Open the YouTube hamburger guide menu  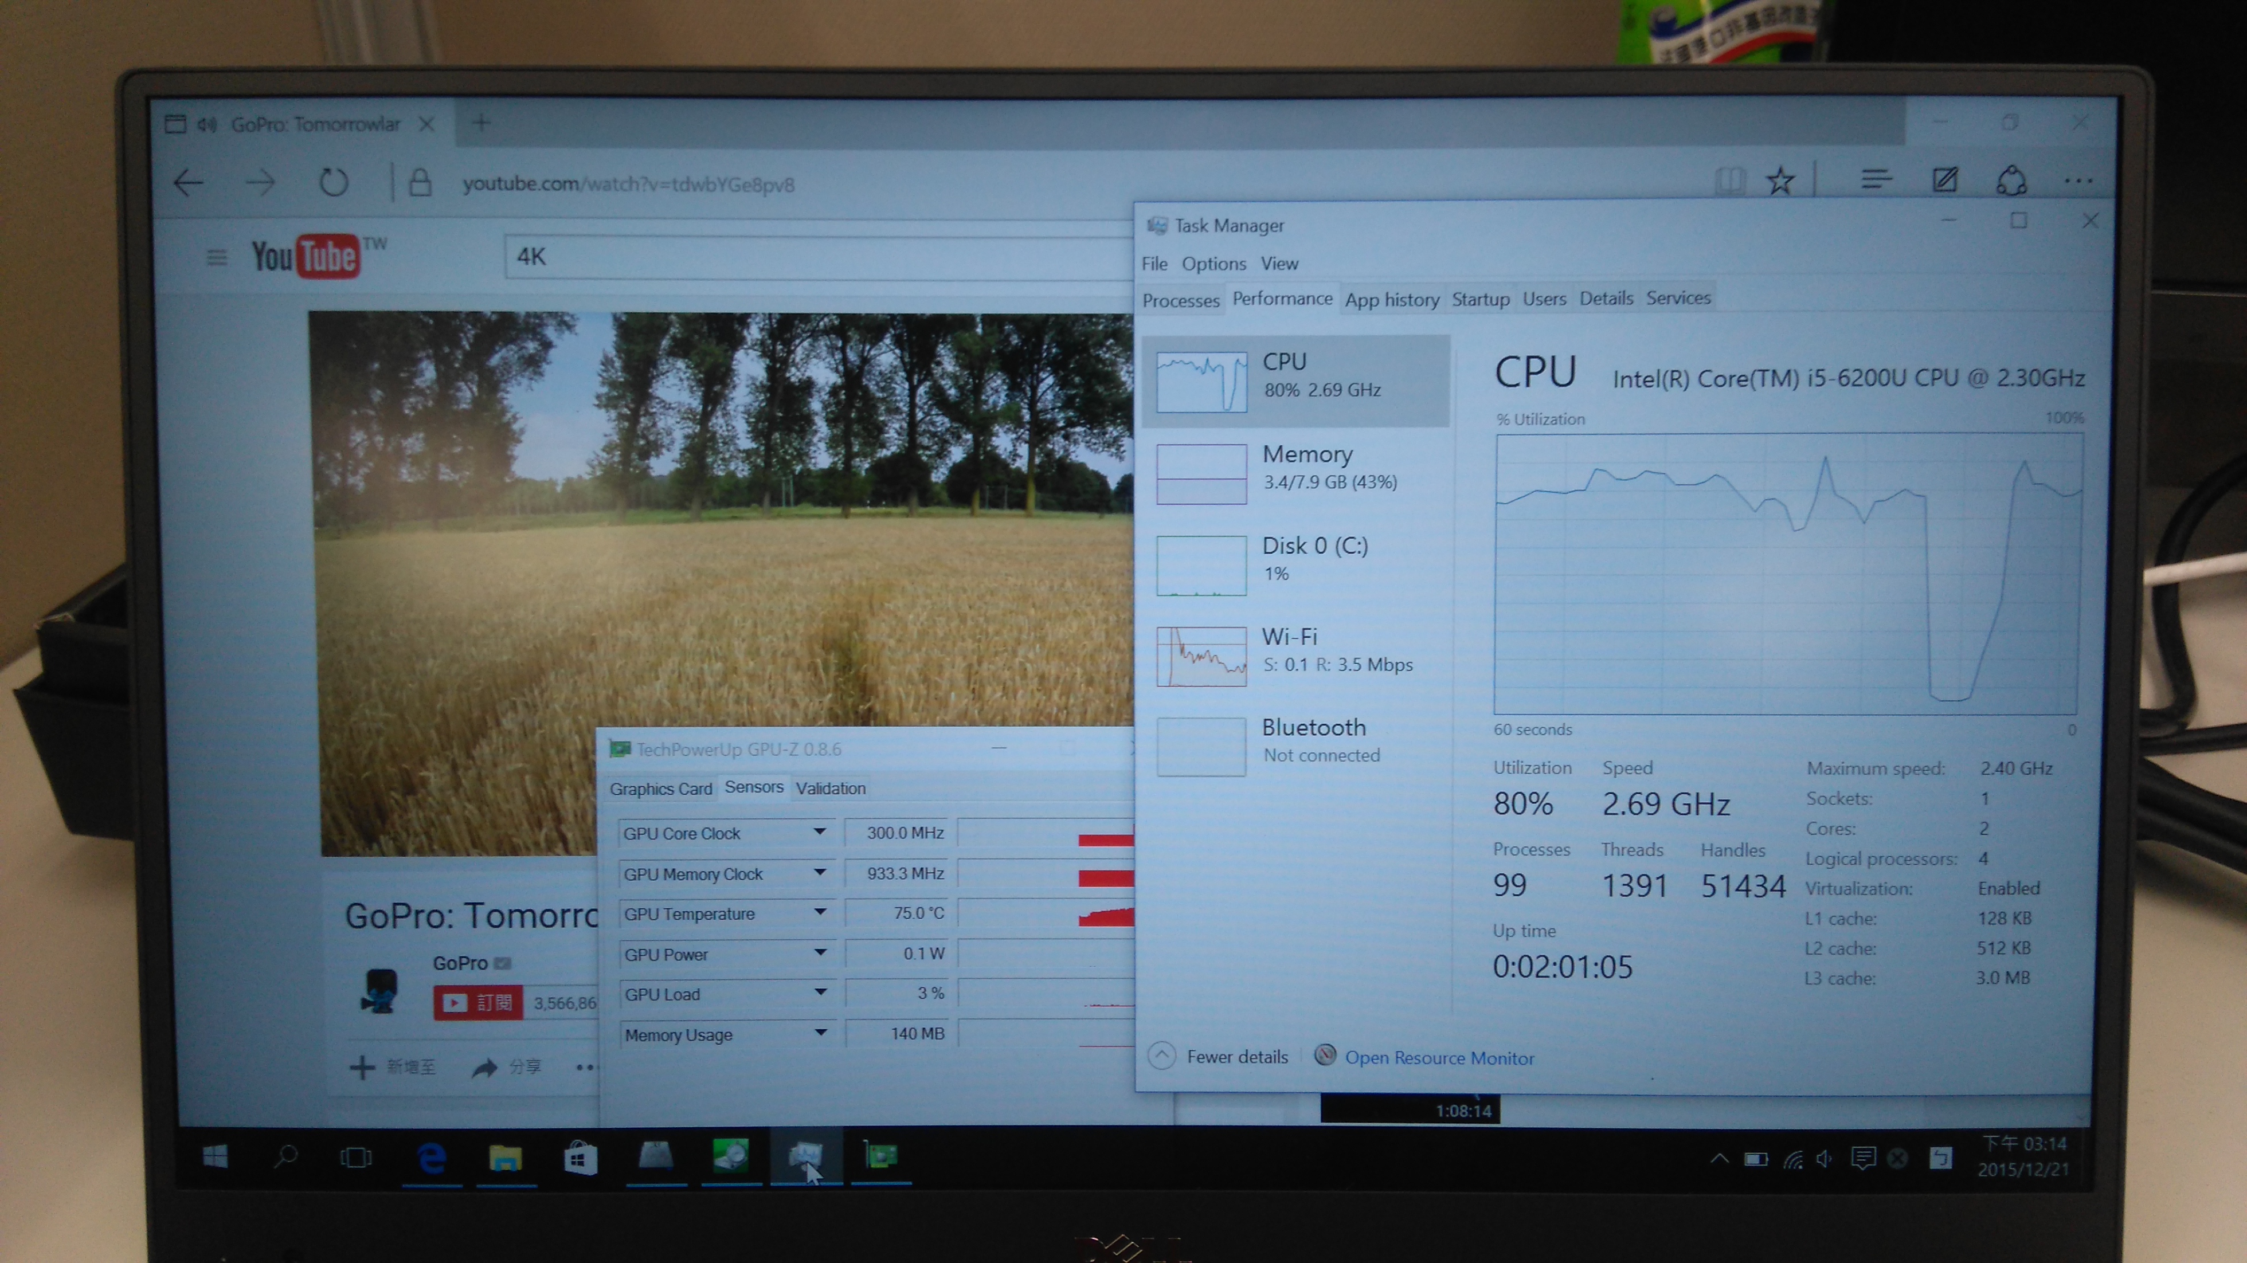click(216, 257)
